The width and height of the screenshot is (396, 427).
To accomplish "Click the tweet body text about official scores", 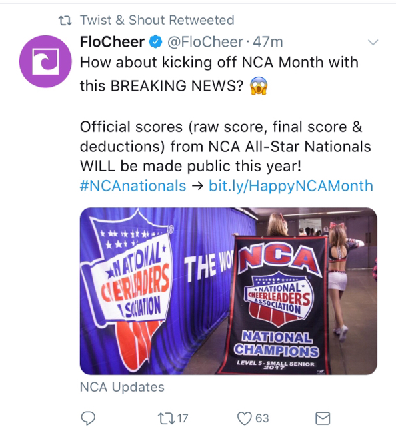I will (x=226, y=147).
